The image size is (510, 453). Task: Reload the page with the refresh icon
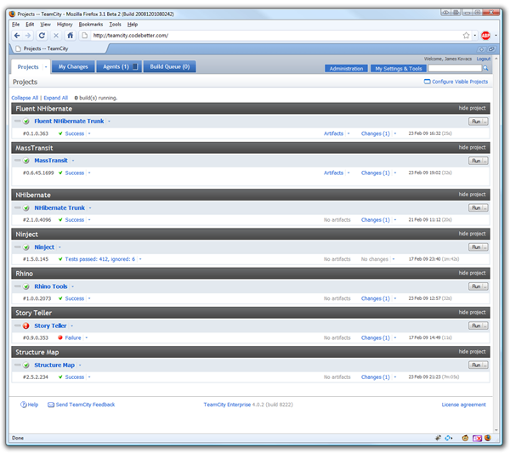click(x=42, y=36)
